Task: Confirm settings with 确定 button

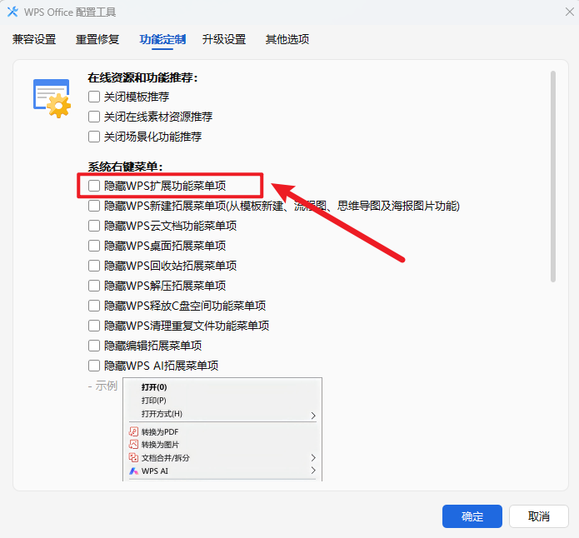Action: point(472,516)
